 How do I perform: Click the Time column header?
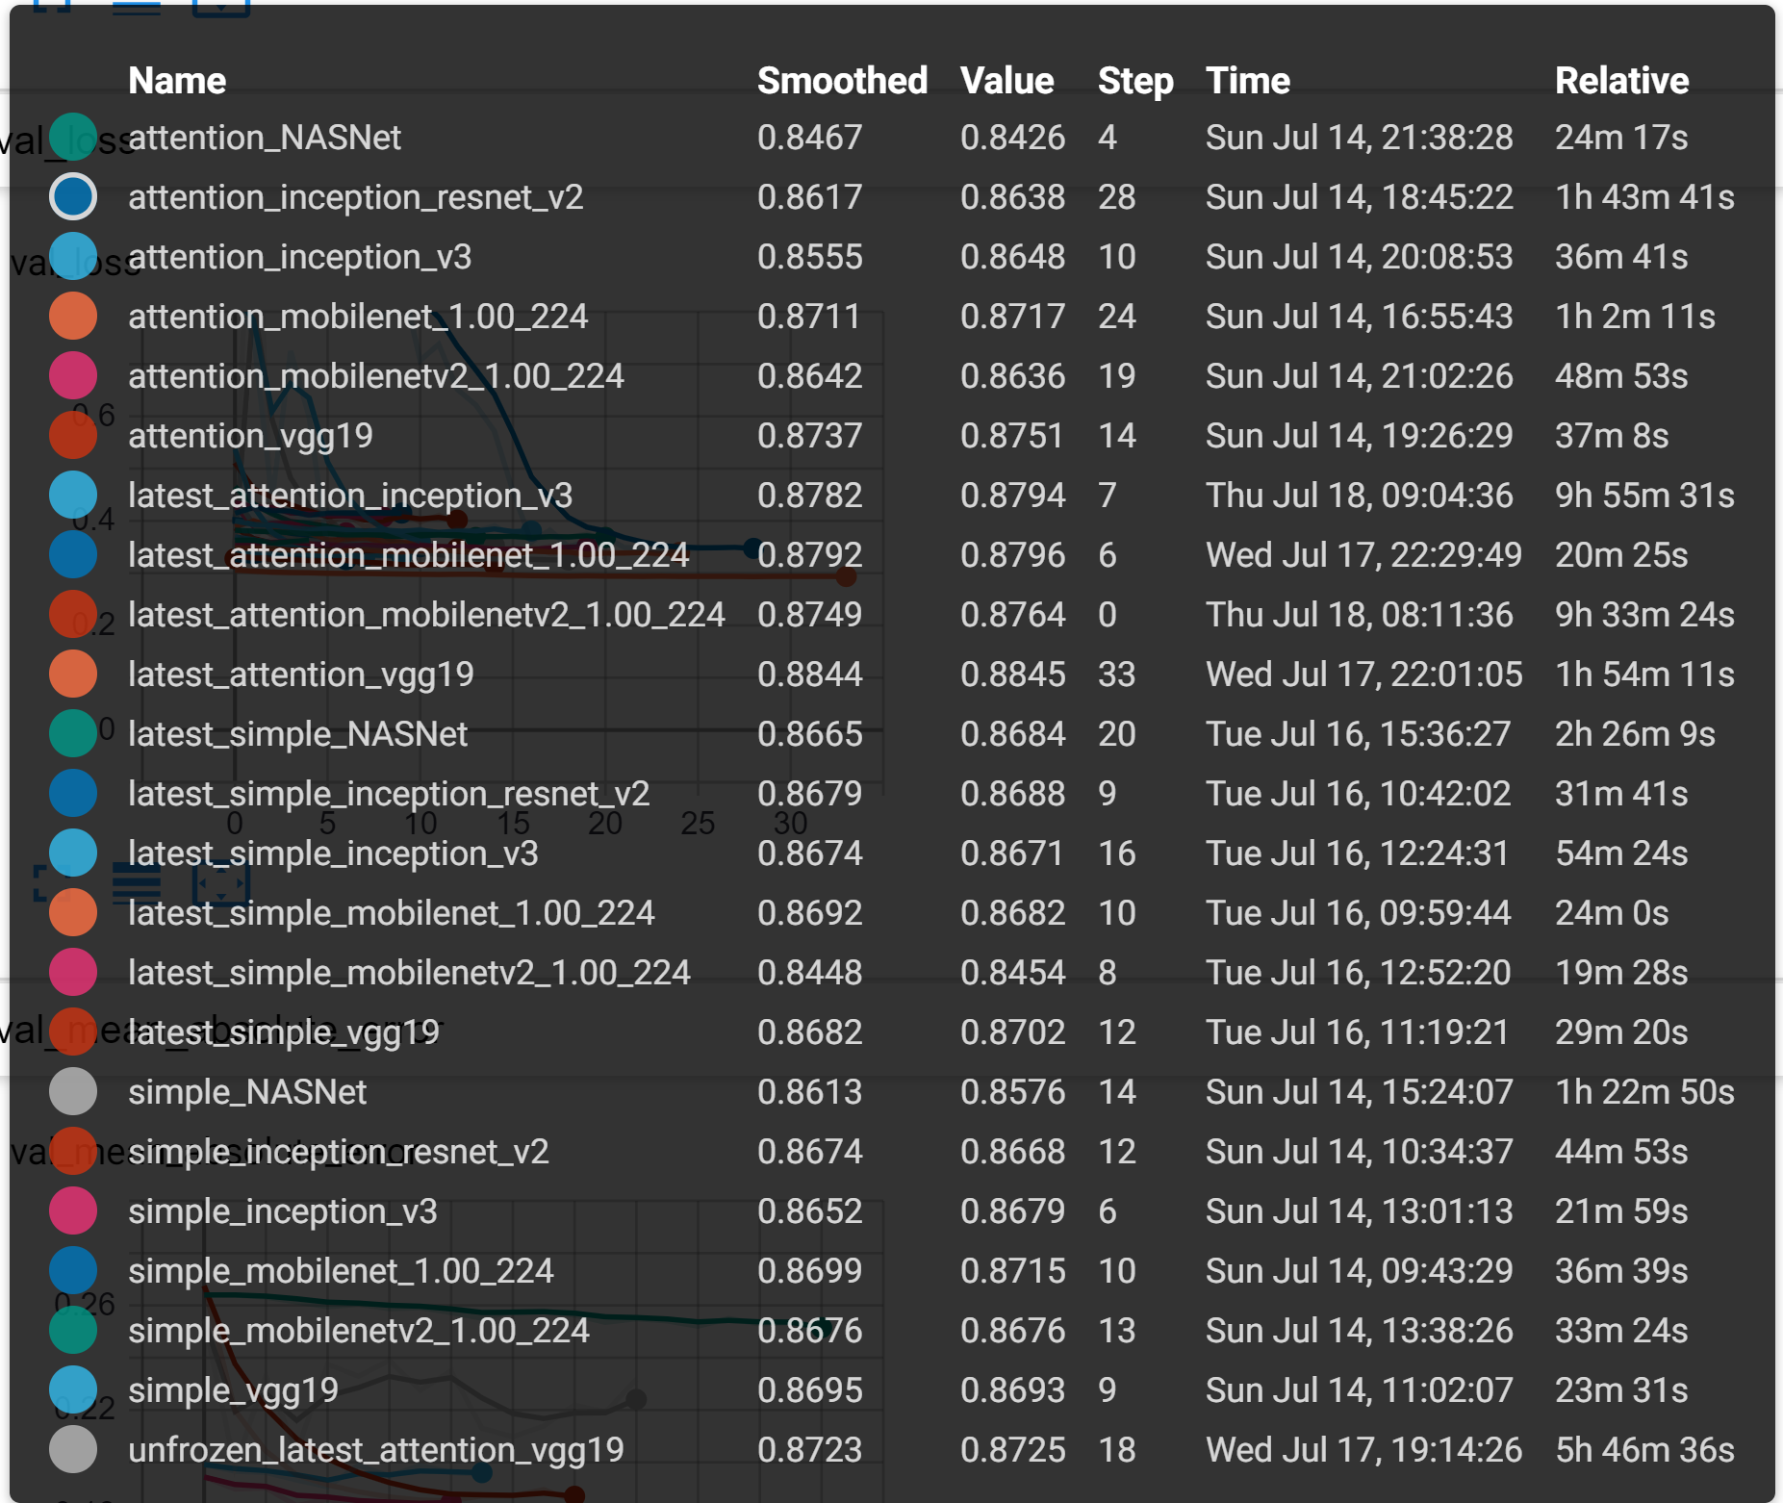tap(1248, 81)
